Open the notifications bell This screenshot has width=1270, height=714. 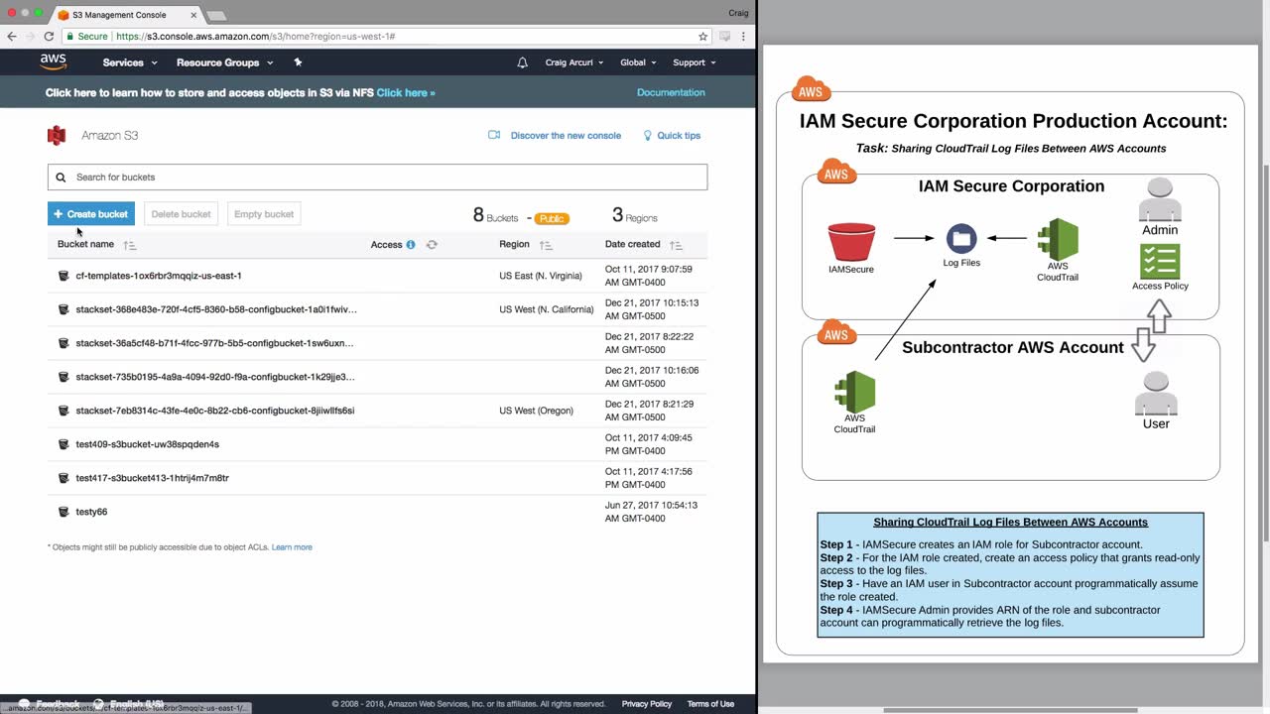coord(523,62)
